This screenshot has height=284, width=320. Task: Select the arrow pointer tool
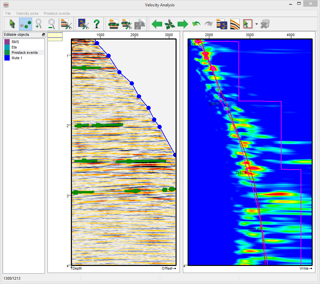[12, 24]
